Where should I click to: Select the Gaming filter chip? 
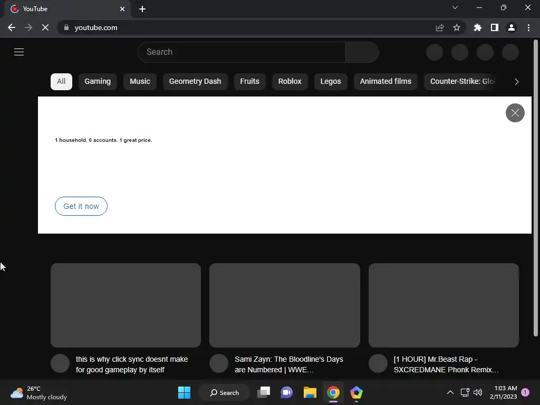tap(98, 82)
